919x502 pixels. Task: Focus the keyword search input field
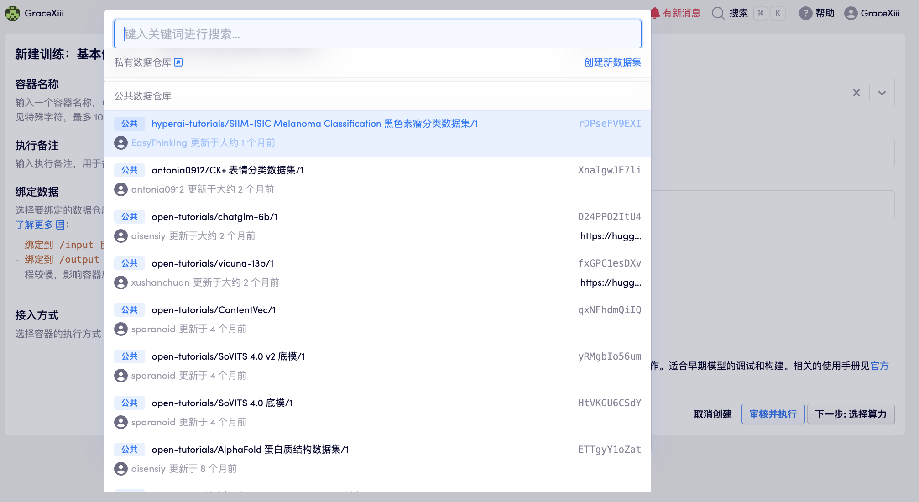[x=378, y=34]
